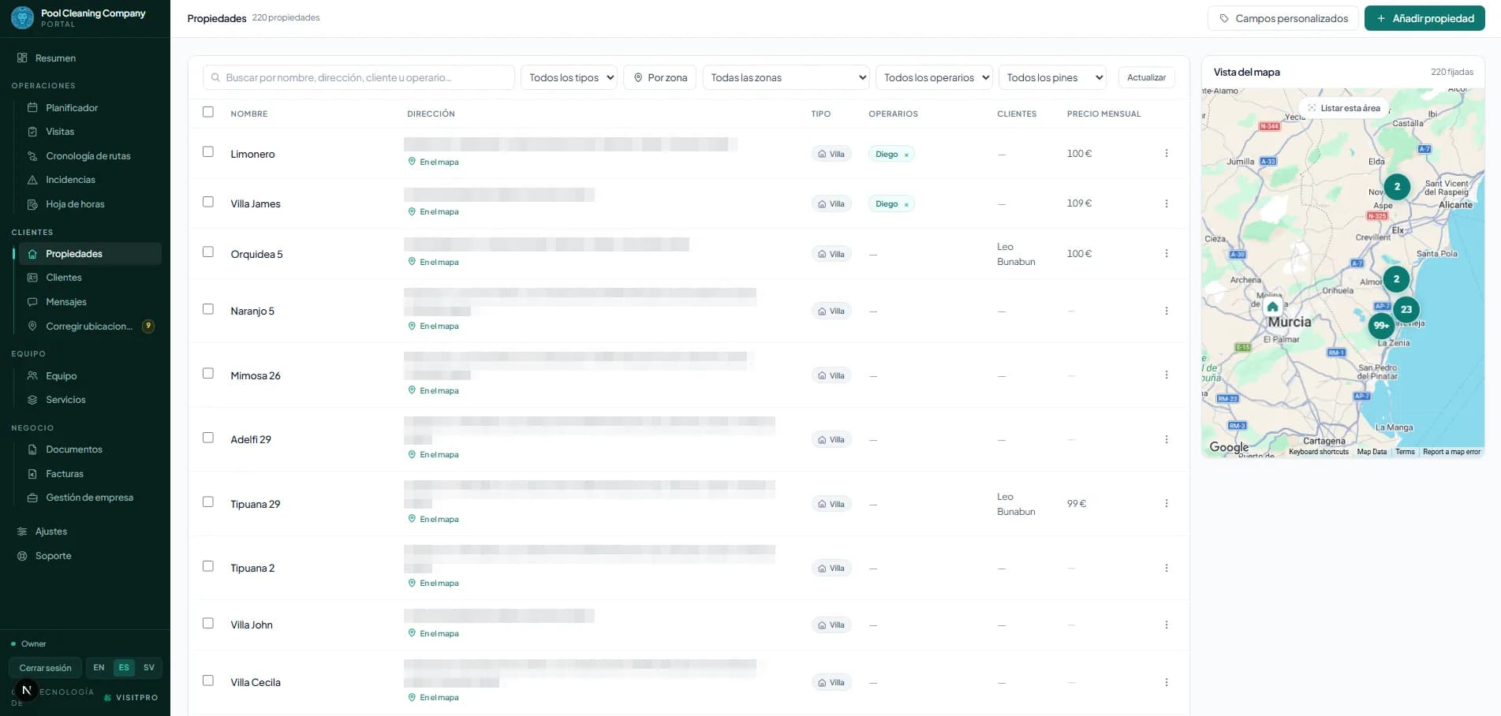Check the Villa James row checkbox

(208, 202)
